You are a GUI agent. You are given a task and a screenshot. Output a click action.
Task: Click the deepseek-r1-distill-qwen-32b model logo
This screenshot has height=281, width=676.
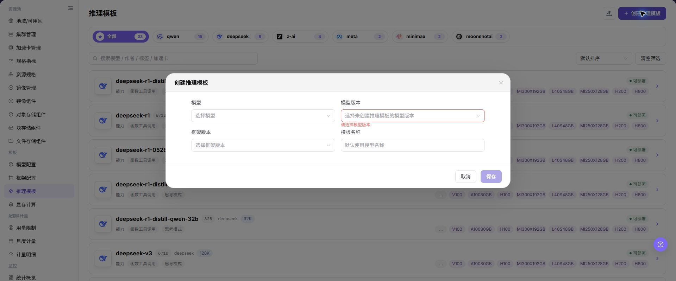tap(103, 224)
